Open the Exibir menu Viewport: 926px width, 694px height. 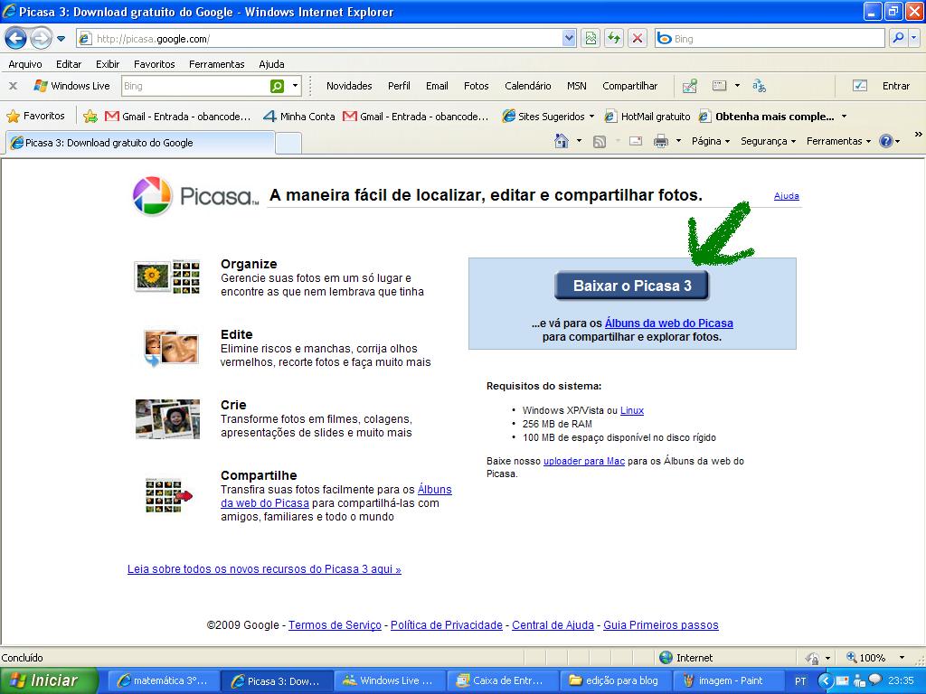click(108, 64)
